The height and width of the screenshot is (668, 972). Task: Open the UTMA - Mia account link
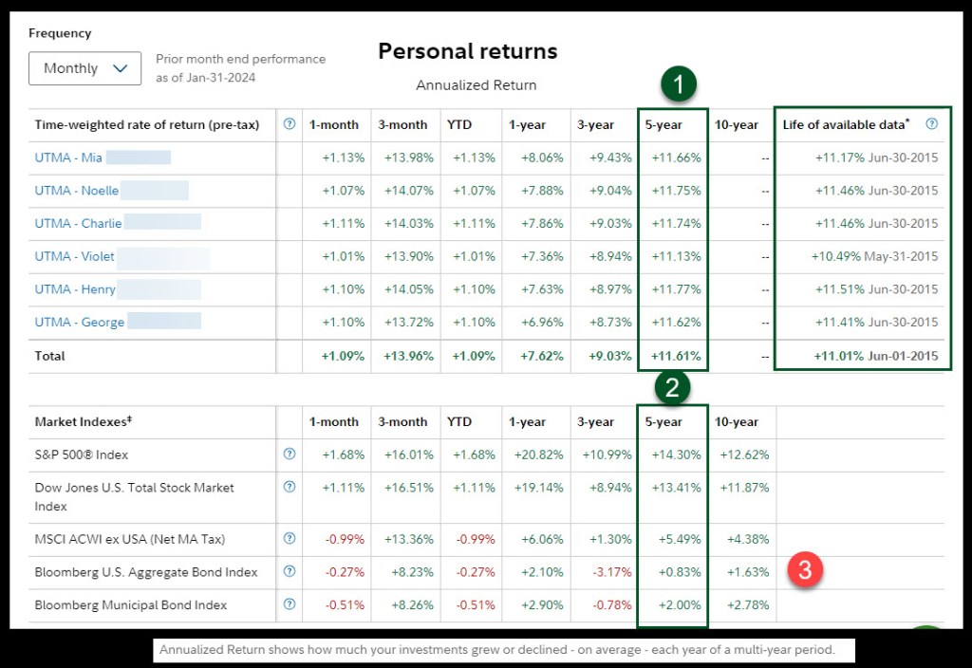[67, 158]
